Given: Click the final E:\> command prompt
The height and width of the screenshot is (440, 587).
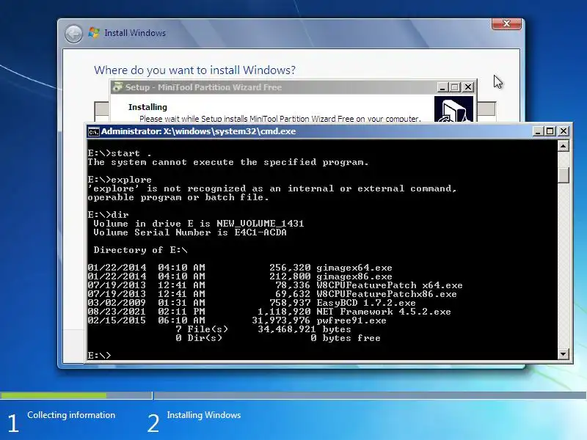Looking at the screenshot, I should click(99, 356).
